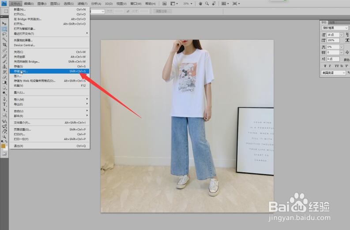The image size is (350, 230).
Task: Switch to the 段落 panel tab
Action: tap(332, 22)
